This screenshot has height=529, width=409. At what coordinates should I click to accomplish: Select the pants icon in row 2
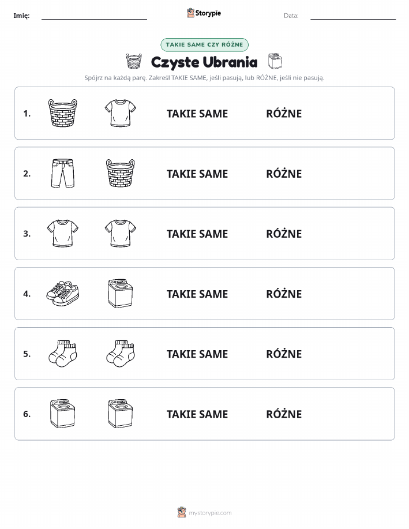(x=63, y=173)
